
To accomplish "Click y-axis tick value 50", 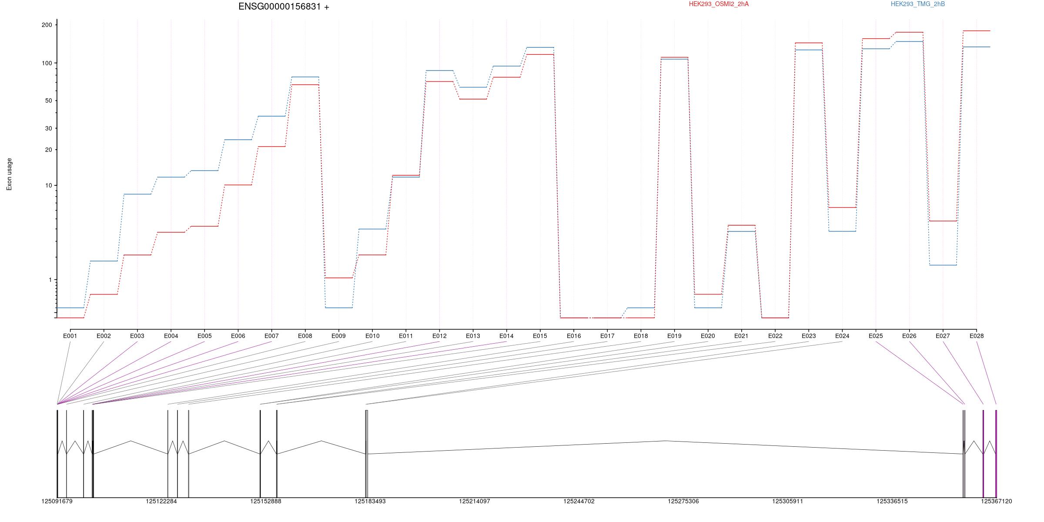I will [48, 100].
